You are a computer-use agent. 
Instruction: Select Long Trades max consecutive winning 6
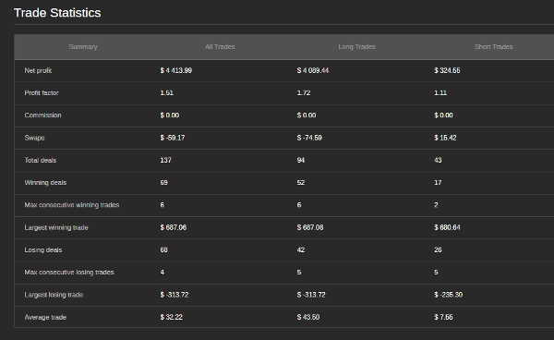(x=299, y=205)
